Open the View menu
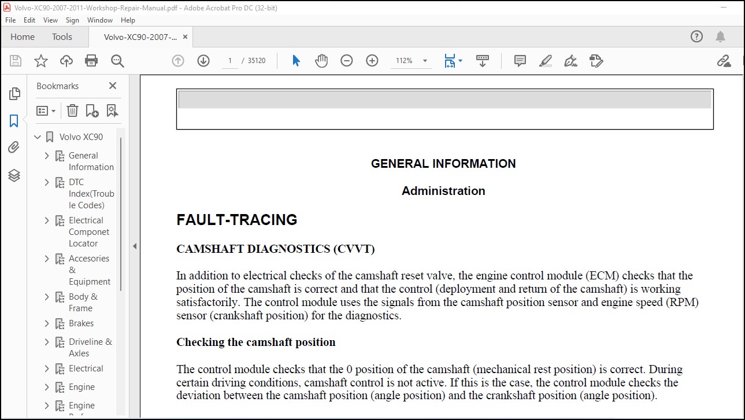The height and width of the screenshot is (420, 745). pyautogui.click(x=51, y=20)
